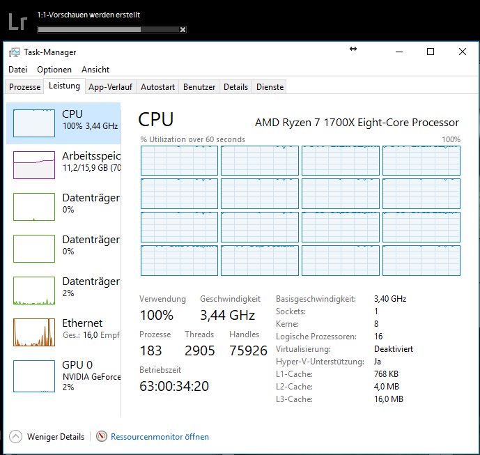This screenshot has height=455, width=480.
Task: Open the Datei menu
Action: coord(17,70)
